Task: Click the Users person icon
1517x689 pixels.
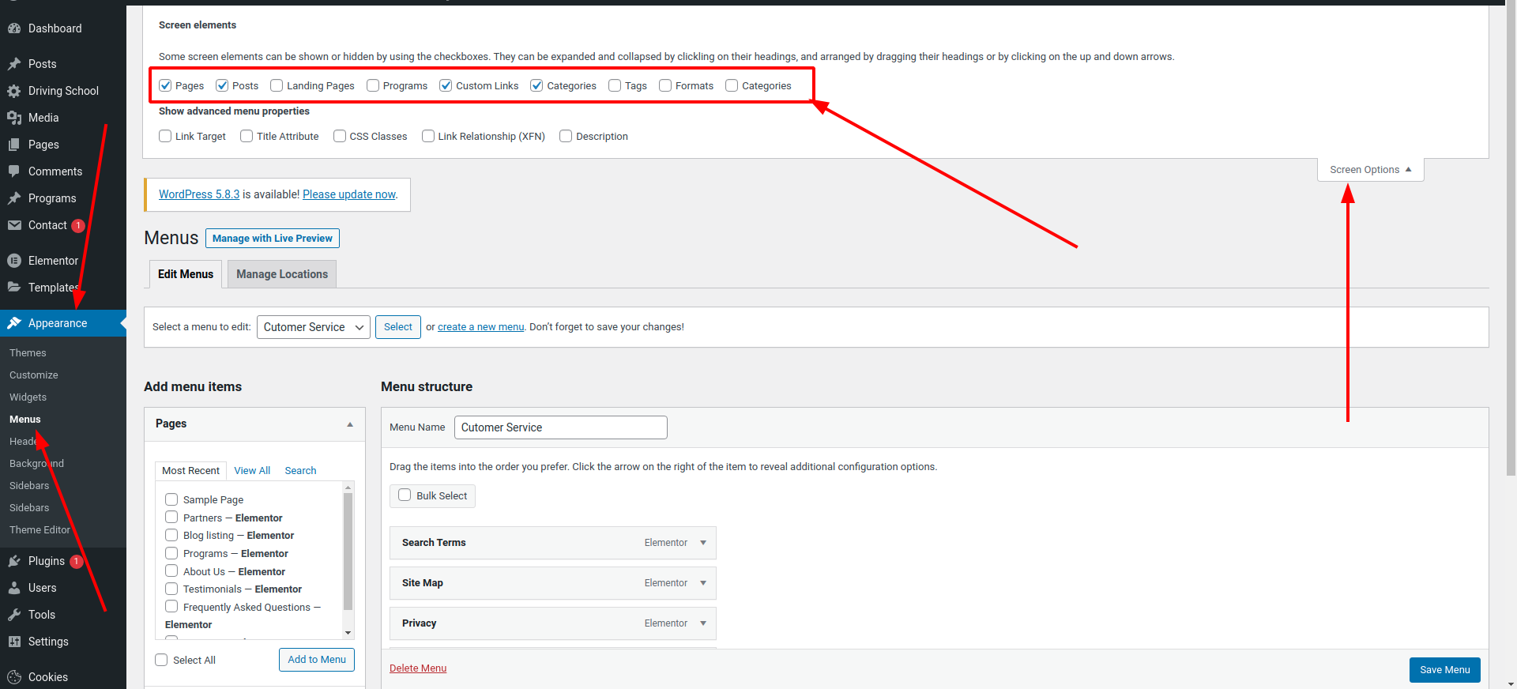Action: pyautogui.click(x=14, y=588)
